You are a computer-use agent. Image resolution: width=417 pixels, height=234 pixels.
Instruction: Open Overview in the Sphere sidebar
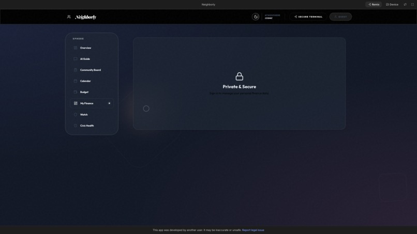pos(92,48)
